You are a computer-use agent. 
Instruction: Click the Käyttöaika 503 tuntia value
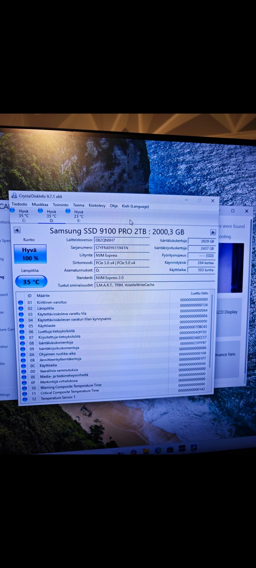(x=201, y=270)
